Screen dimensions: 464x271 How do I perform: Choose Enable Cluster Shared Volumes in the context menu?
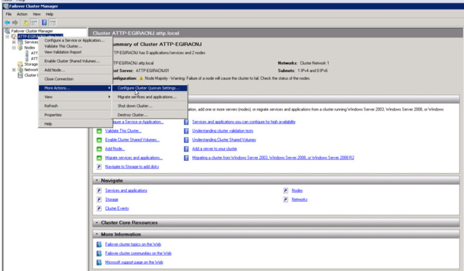(x=75, y=61)
